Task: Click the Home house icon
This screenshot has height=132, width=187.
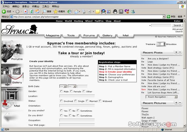Action: pyautogui.click(x=37, y=11)
